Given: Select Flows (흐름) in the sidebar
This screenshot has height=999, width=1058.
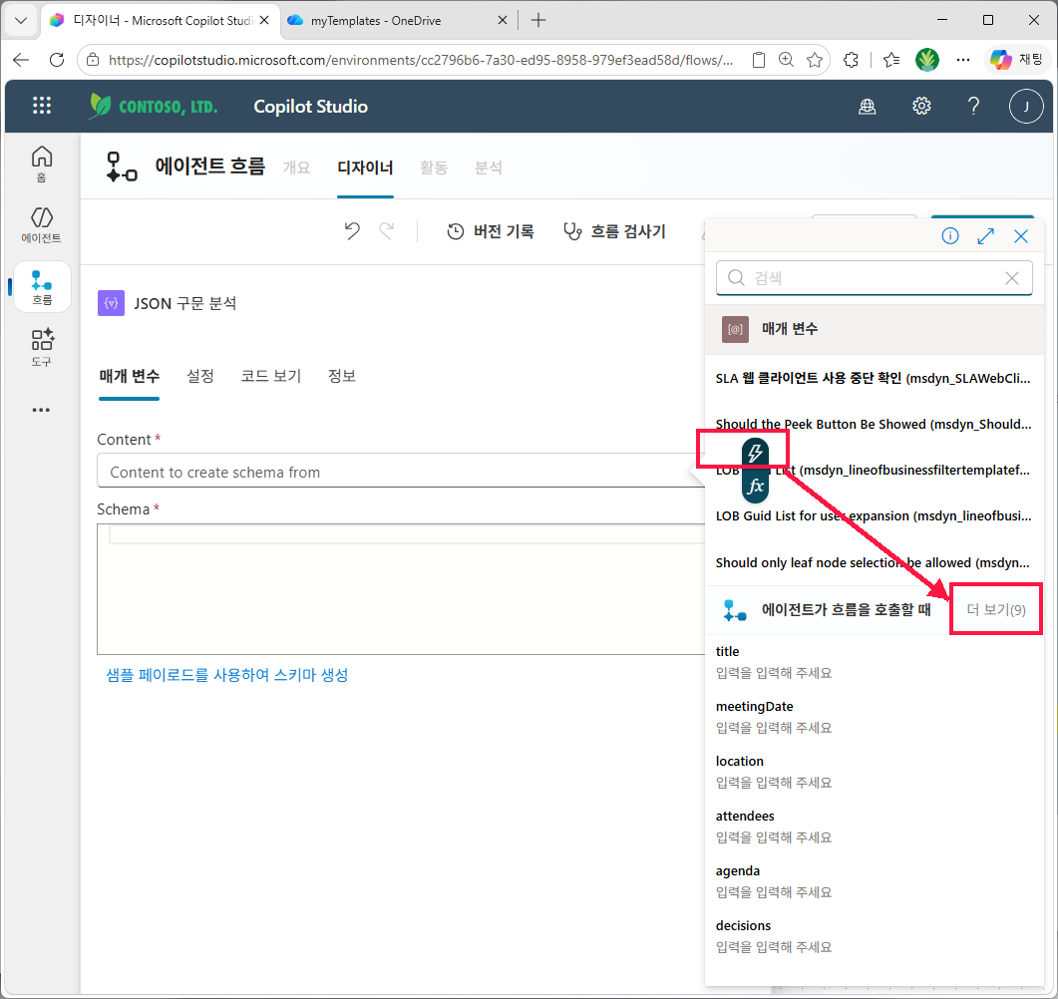Looking at the screenshot, I should 42,287.
